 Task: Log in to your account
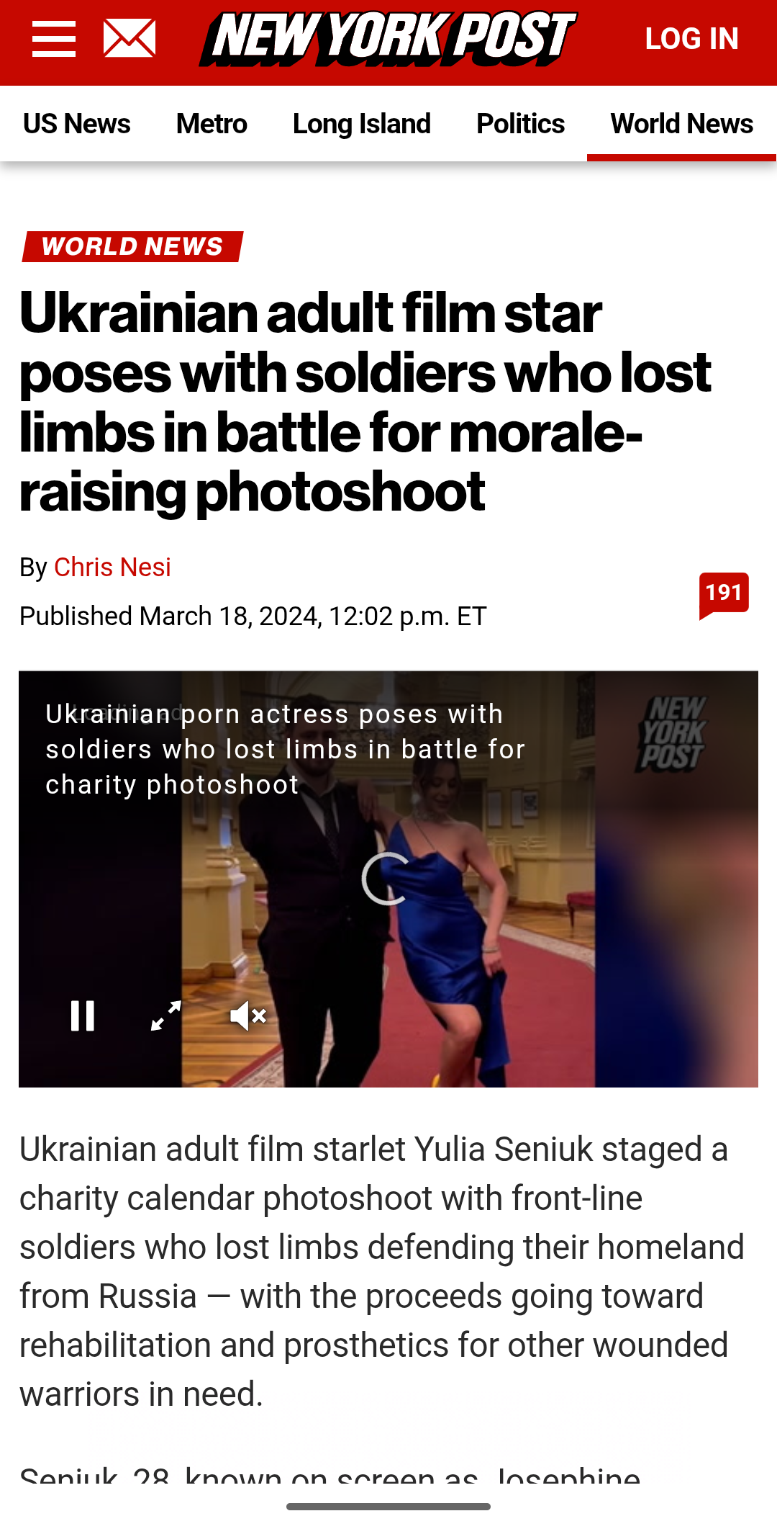point(691,39)
